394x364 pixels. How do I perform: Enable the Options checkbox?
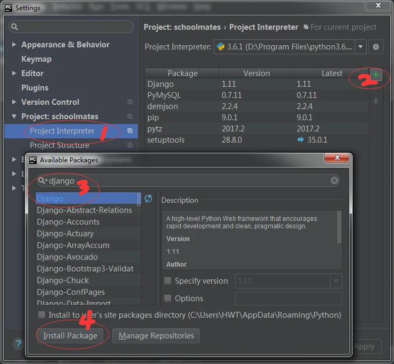[167, 298]
